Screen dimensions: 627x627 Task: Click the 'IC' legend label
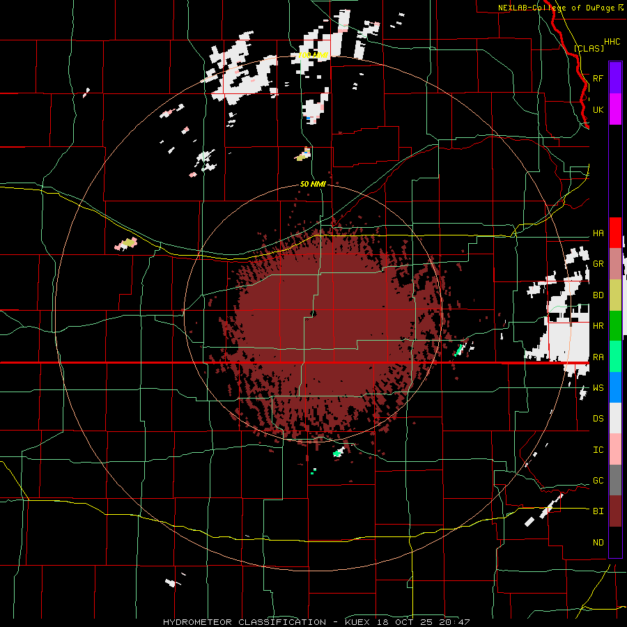[598, 450]
